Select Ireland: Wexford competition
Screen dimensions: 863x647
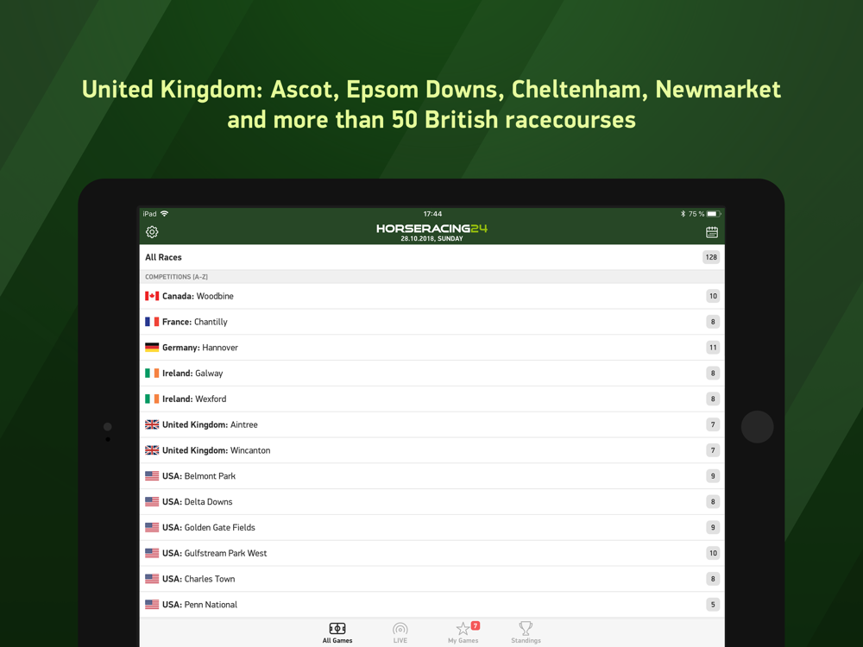[432, 399]
